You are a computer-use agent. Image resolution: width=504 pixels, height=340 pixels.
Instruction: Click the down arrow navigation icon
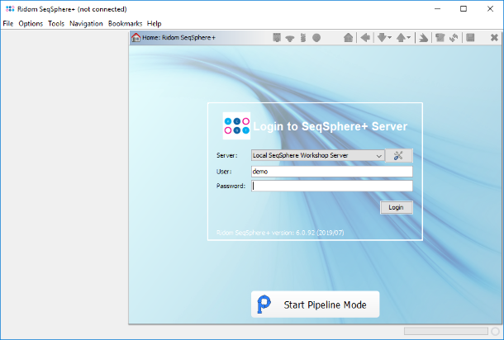coord(382,38)
